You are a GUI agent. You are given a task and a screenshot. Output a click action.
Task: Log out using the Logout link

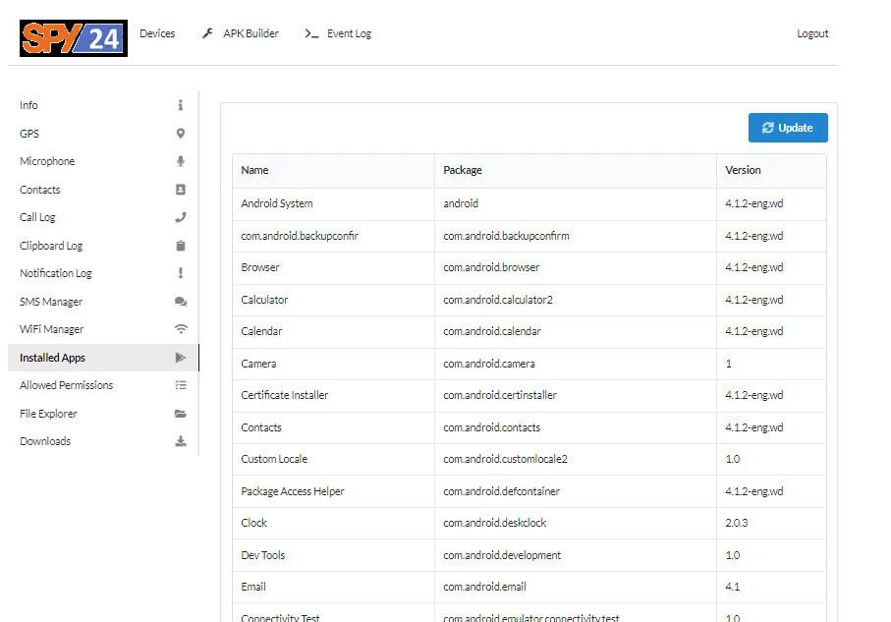click(x=812, y=33)
